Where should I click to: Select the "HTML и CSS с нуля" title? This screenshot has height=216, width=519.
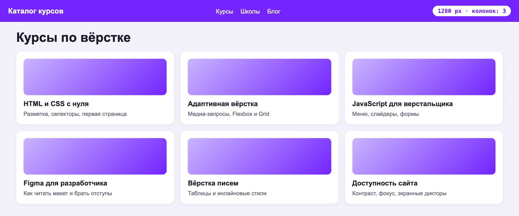point(56,104)
